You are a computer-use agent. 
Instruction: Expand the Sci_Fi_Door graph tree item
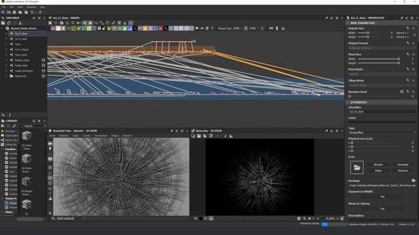tap(6, 33)
